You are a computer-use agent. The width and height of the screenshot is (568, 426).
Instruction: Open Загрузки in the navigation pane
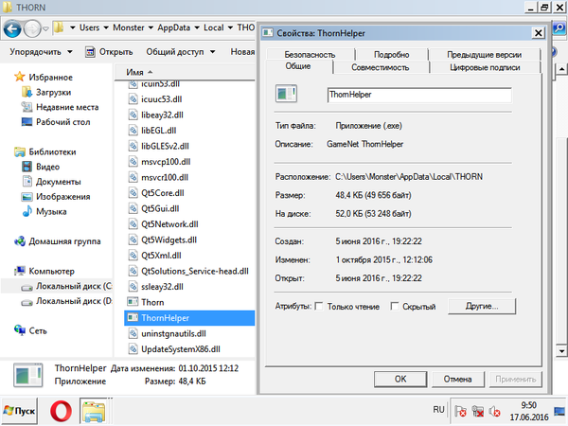[53, 93]
